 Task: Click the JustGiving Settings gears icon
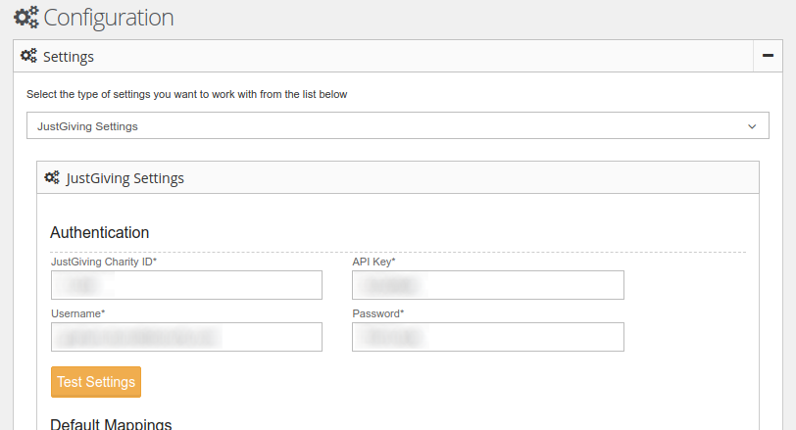click(x=52, y=177)
